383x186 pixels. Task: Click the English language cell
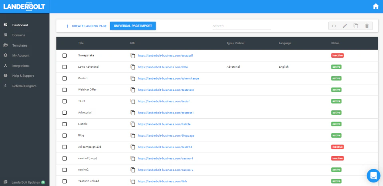click(x=284, y=67)
